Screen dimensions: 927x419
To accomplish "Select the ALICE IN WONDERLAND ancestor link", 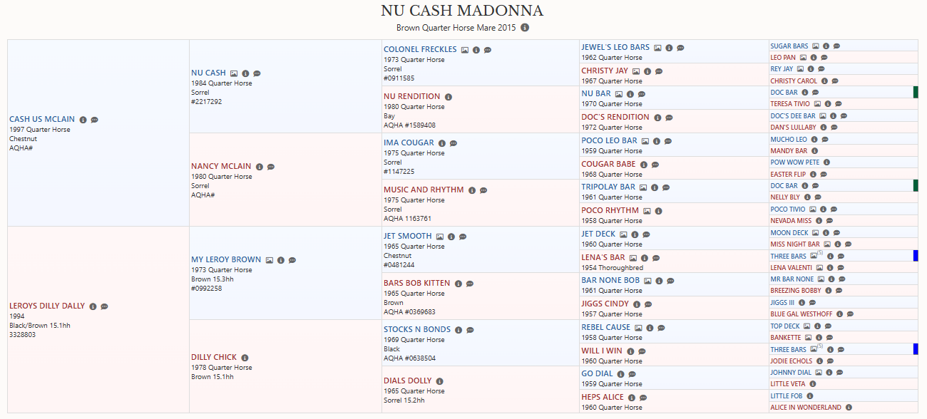I will click(806, 408).
